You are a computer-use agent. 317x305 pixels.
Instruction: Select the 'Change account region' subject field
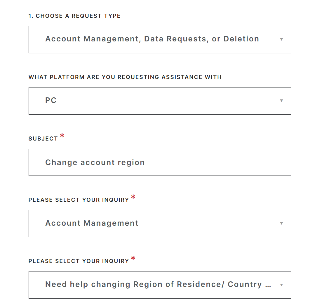160,162
